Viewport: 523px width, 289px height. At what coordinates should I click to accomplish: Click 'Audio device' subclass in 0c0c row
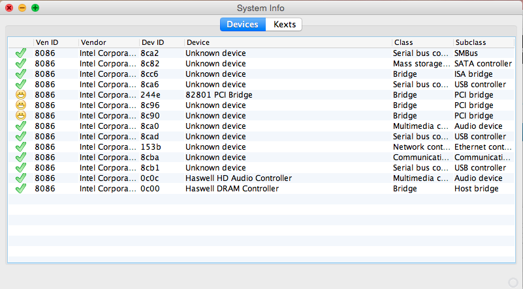coord(479,178)
